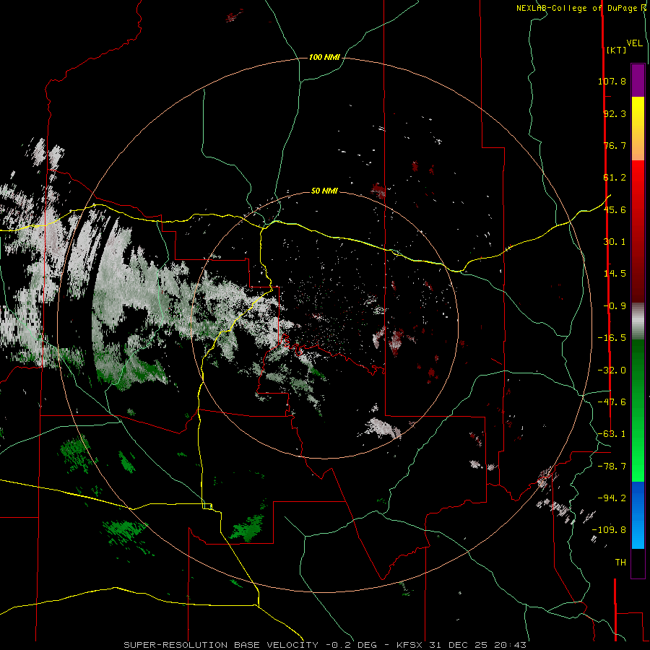This screenshot has width=650, height=650.
Task: Click the 30.1 velocity scale value
Action: click(x=615, y=242)
